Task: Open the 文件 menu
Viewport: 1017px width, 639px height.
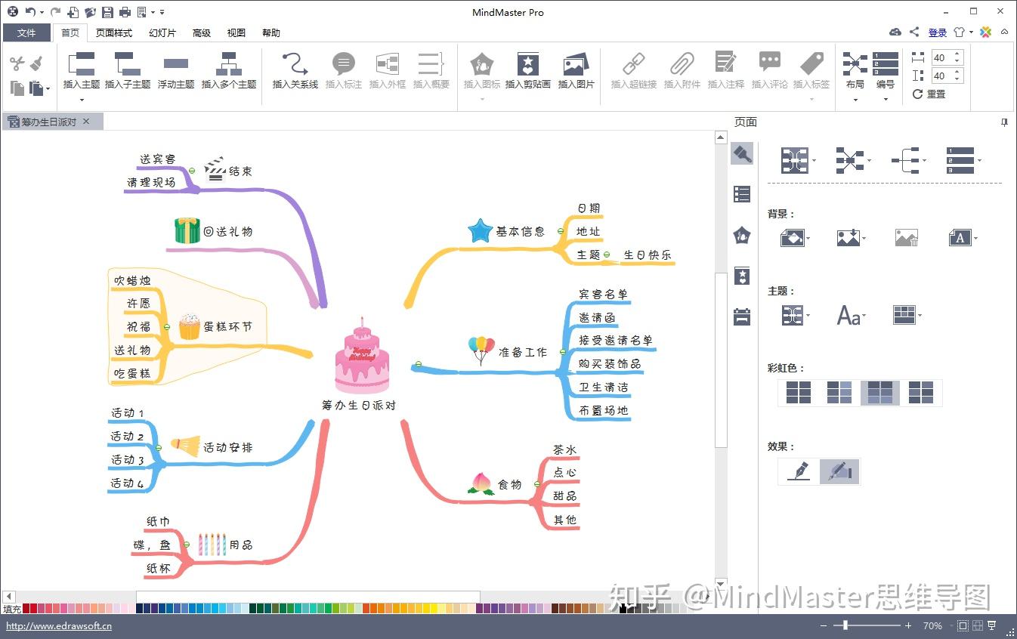Action: click(x=26, y=32)
